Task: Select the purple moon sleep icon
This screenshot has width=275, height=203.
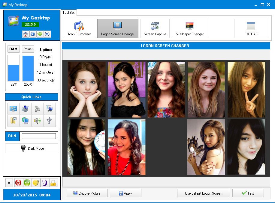Action: tap(44, 183)
